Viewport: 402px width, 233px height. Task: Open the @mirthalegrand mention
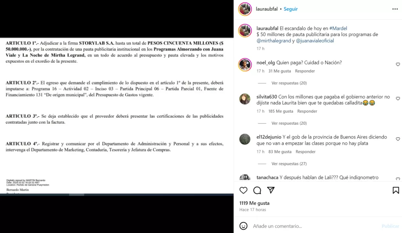(x=274, y=41)
